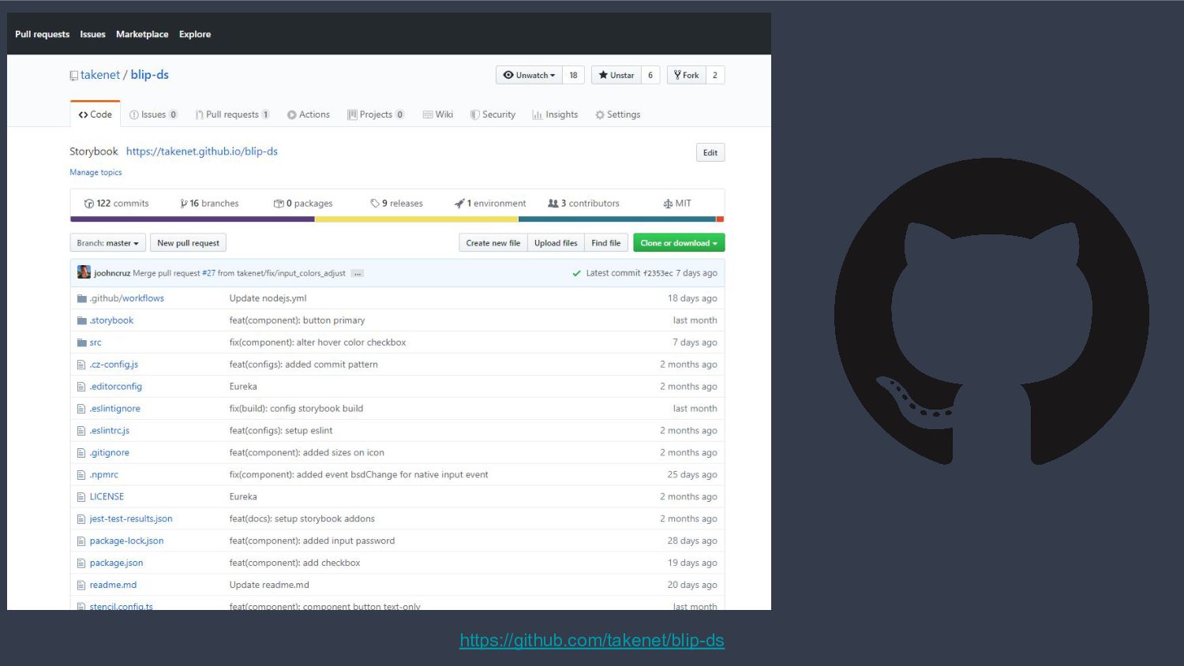Open Marketplace in top navigation
Image resolution: width=1184 pixels, height=666 pixels.
pyautogui.click(x=142, y=34)
